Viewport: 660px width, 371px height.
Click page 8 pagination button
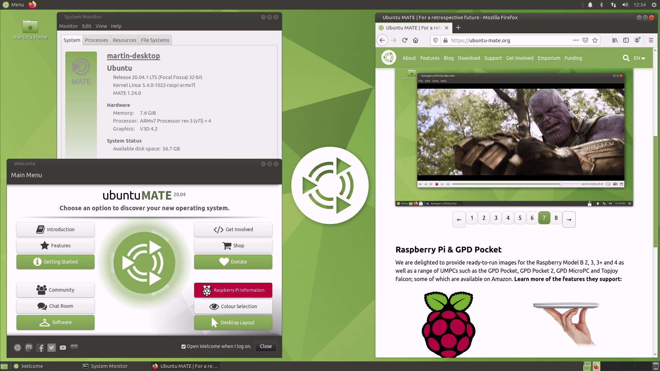click(x=556, y=218)
